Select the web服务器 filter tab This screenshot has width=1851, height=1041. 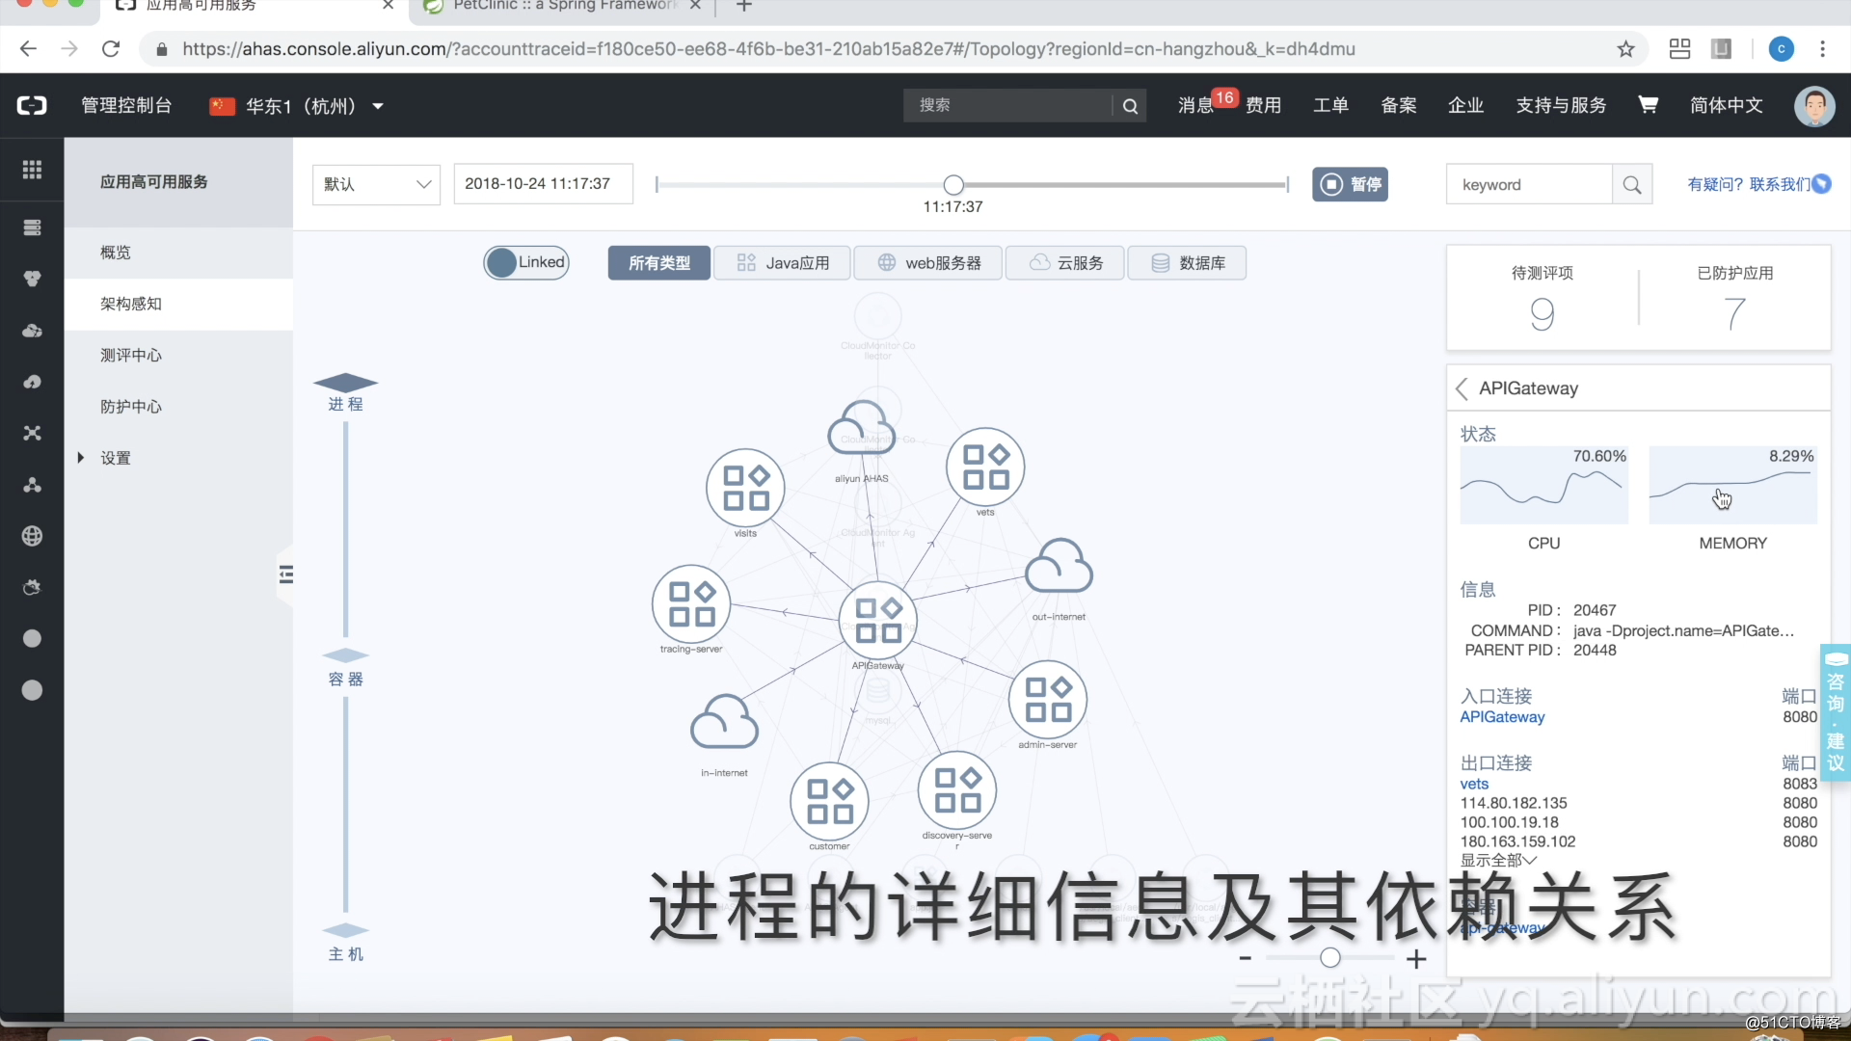927,263
